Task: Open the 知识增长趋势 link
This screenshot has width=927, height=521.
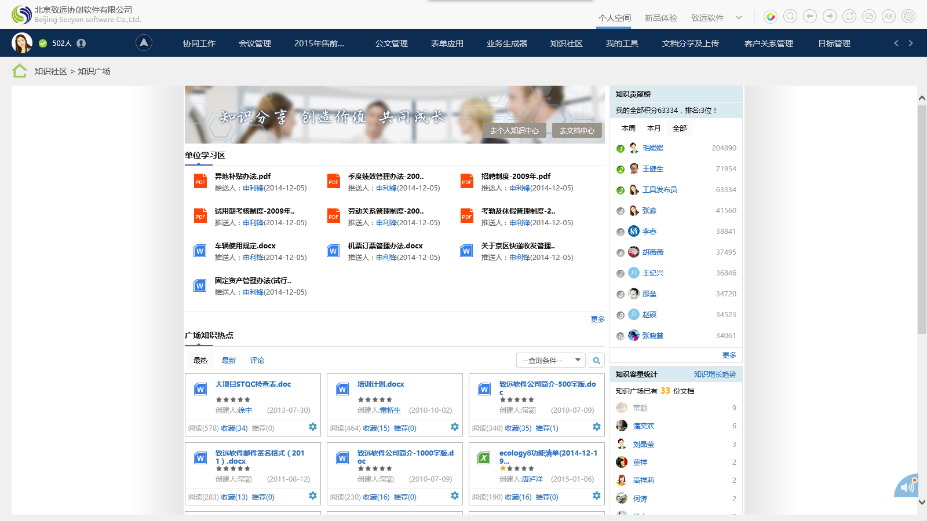Action: 714,375
